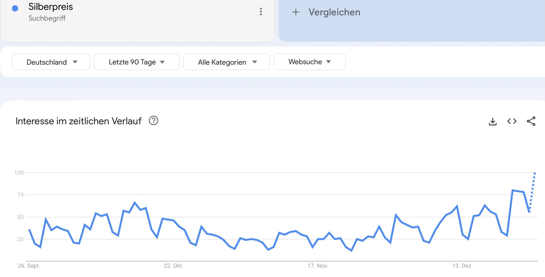Click the 26. Sept. axis date label
Screen dimensions: 545x277
pos(29,266)
